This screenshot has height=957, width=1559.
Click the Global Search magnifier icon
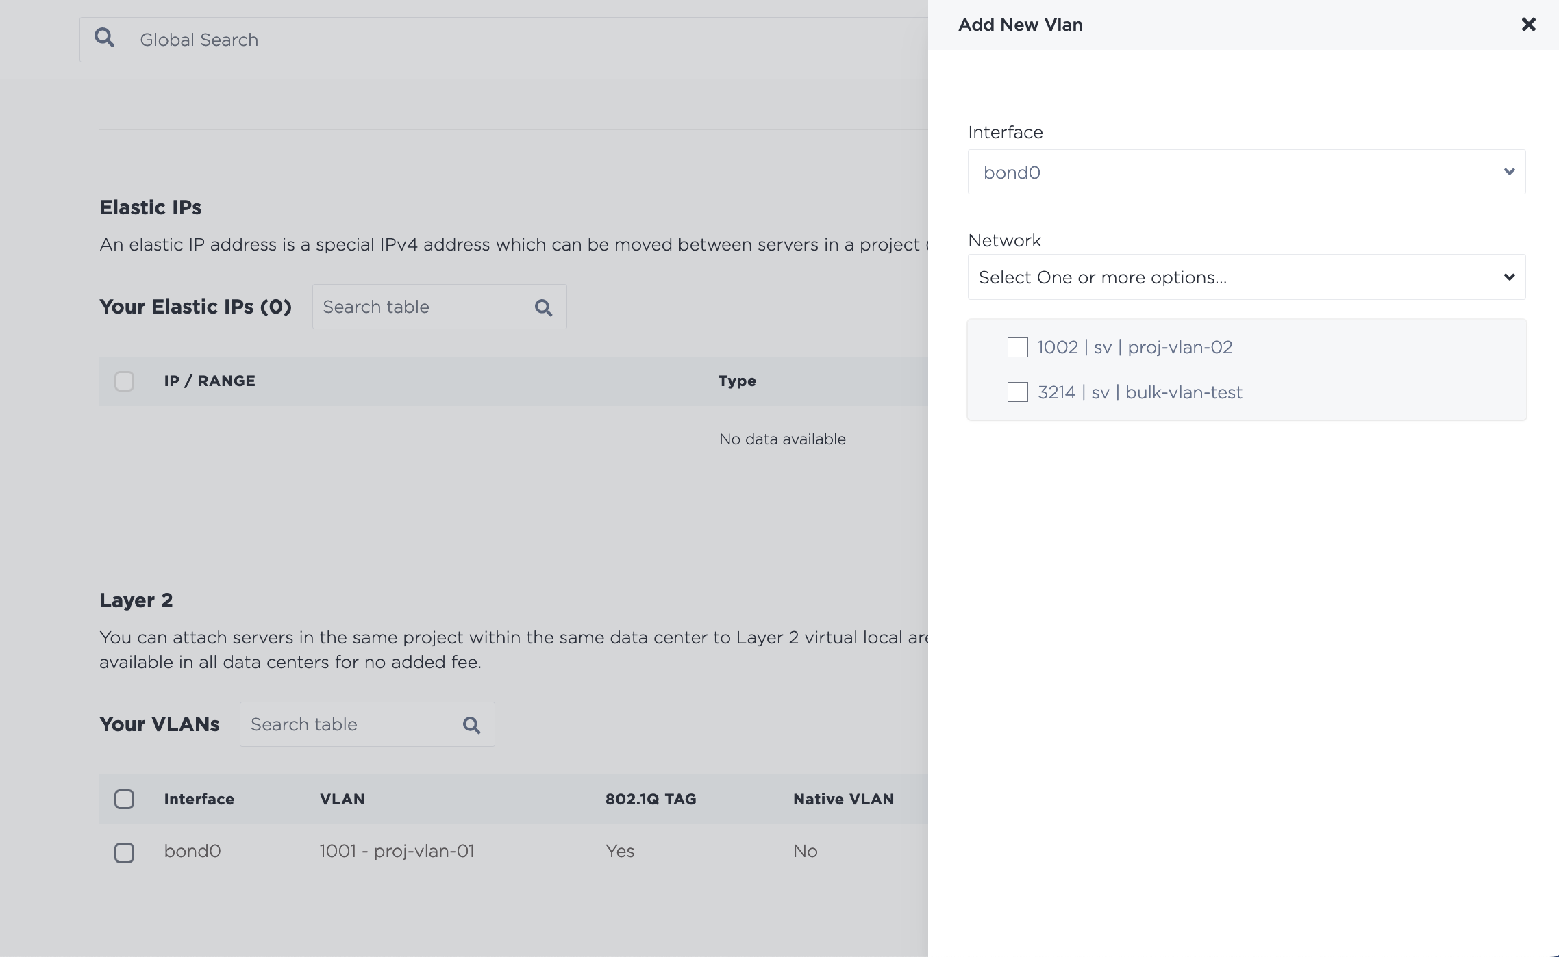(x=104, y=37)
